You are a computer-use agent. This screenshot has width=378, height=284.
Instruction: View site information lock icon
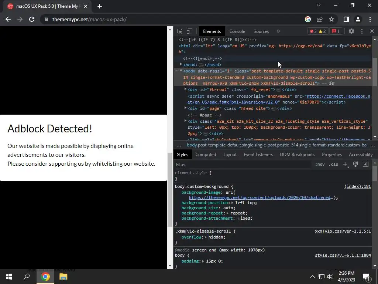47,19
